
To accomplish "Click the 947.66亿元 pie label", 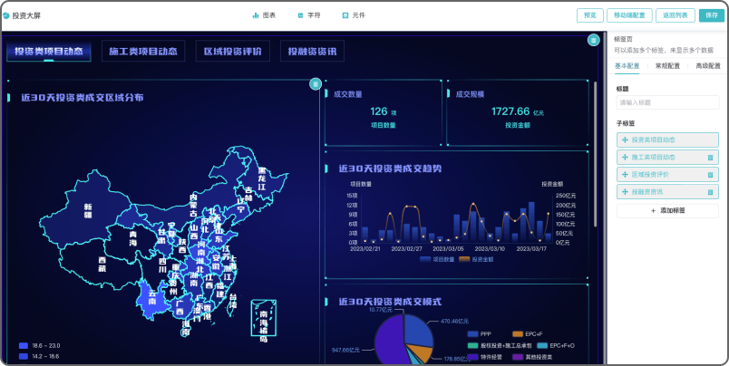I will pyautogui.click(x=345, y=350).
